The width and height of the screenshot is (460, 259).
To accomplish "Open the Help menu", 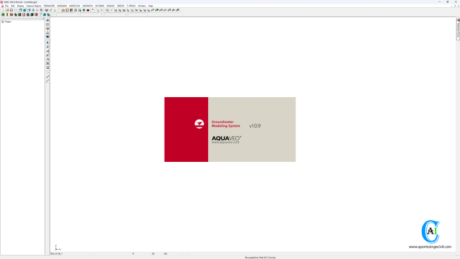I will tap(151, 6).
